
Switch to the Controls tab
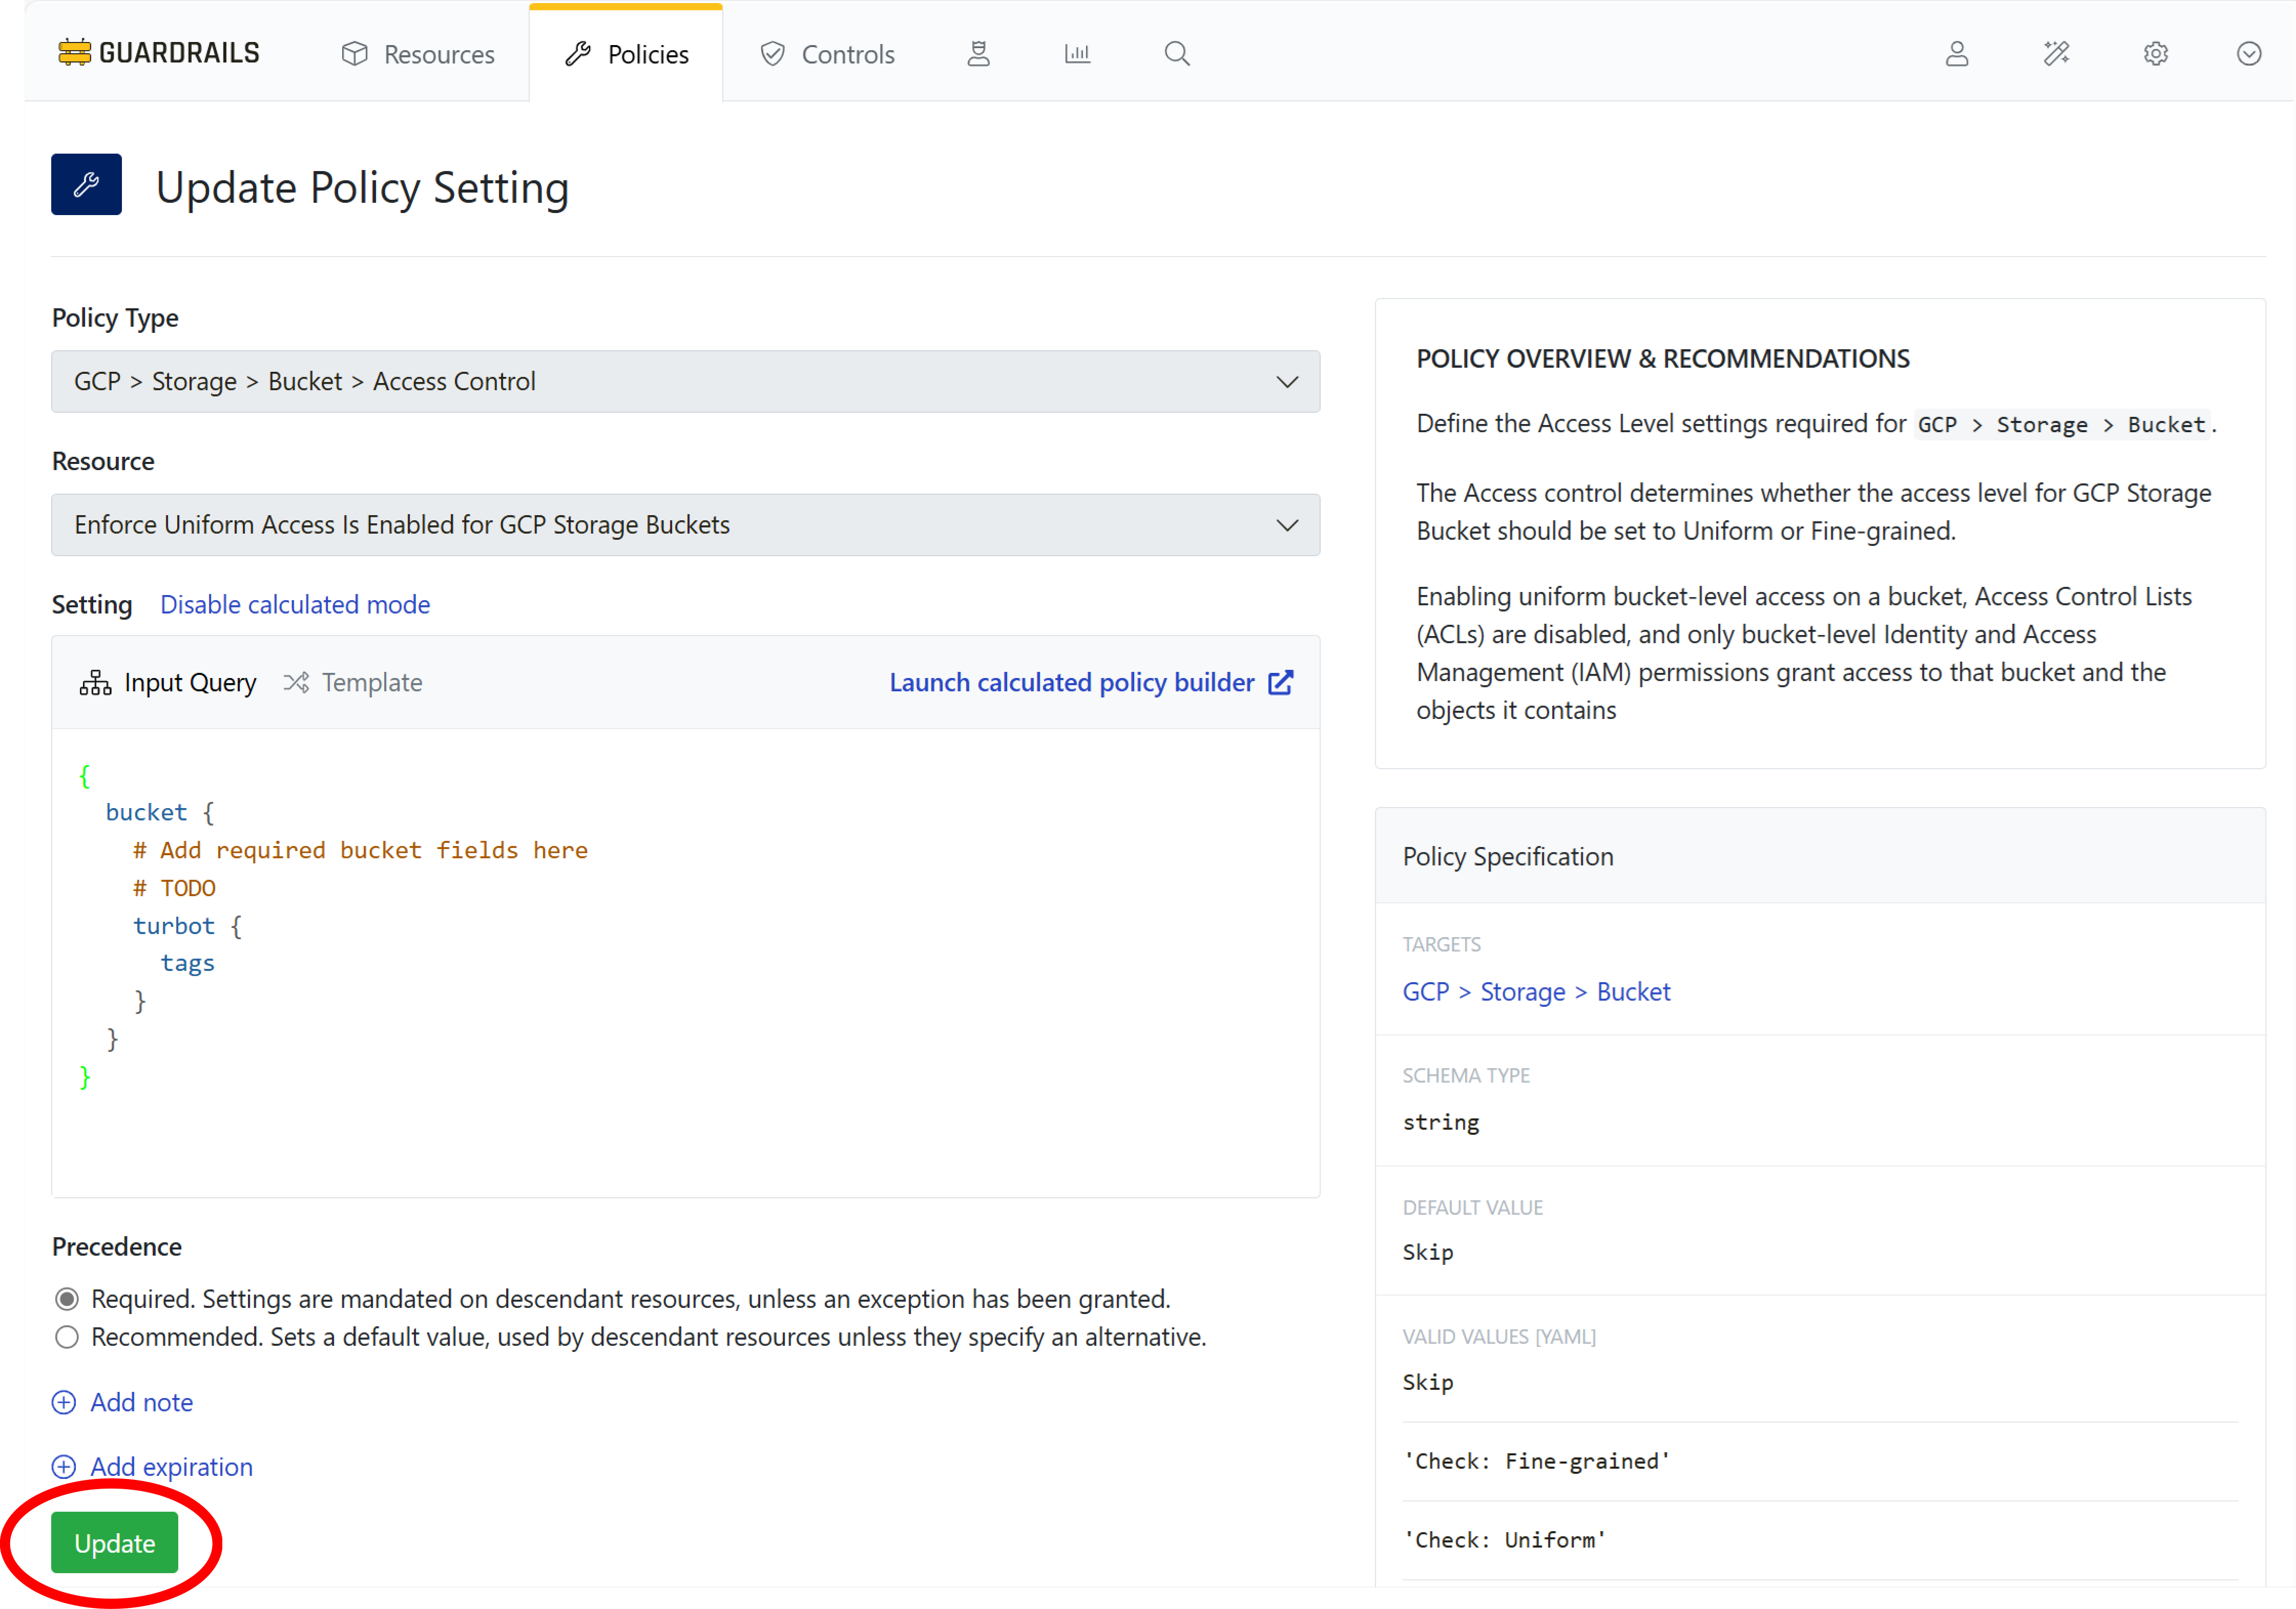pos(826,53)
